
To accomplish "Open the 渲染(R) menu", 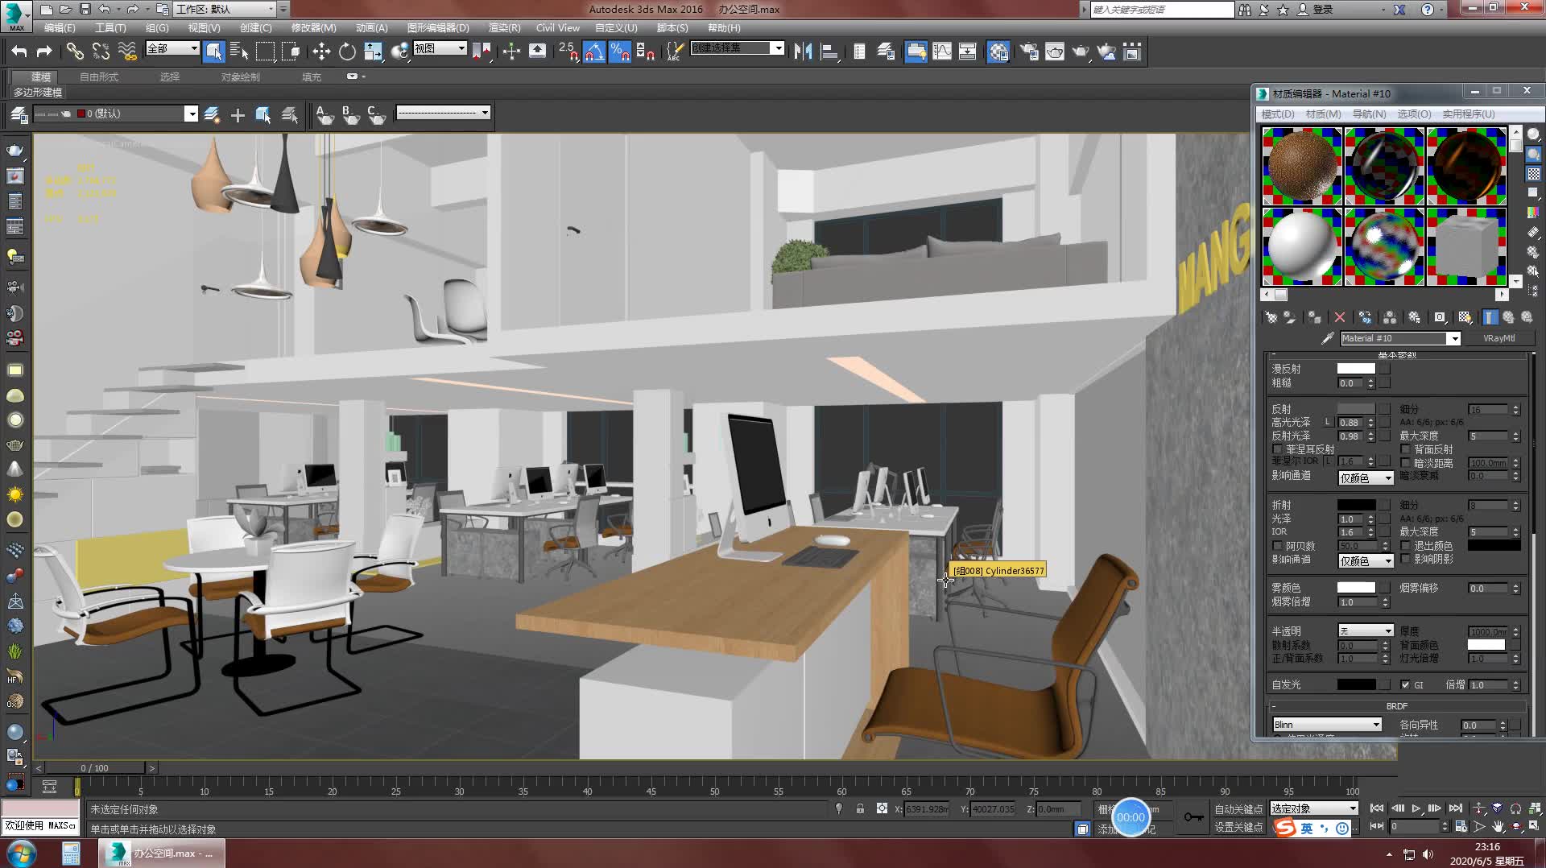I will coord(504,28).
